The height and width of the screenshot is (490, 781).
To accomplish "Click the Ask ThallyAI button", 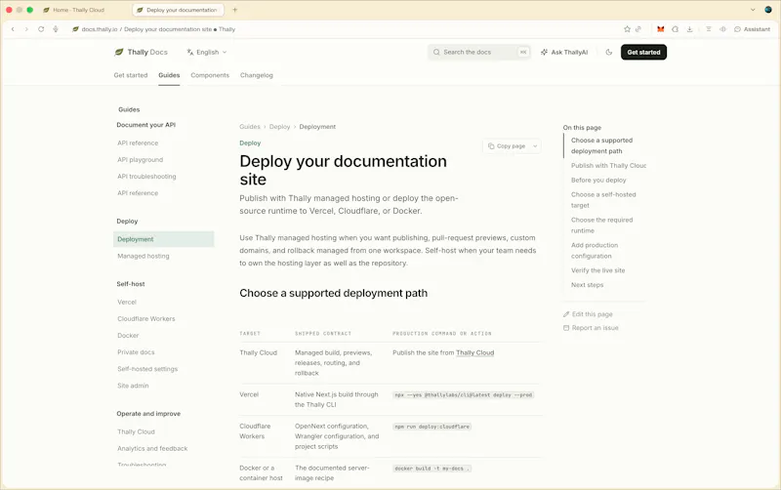I will pos(564,52).
